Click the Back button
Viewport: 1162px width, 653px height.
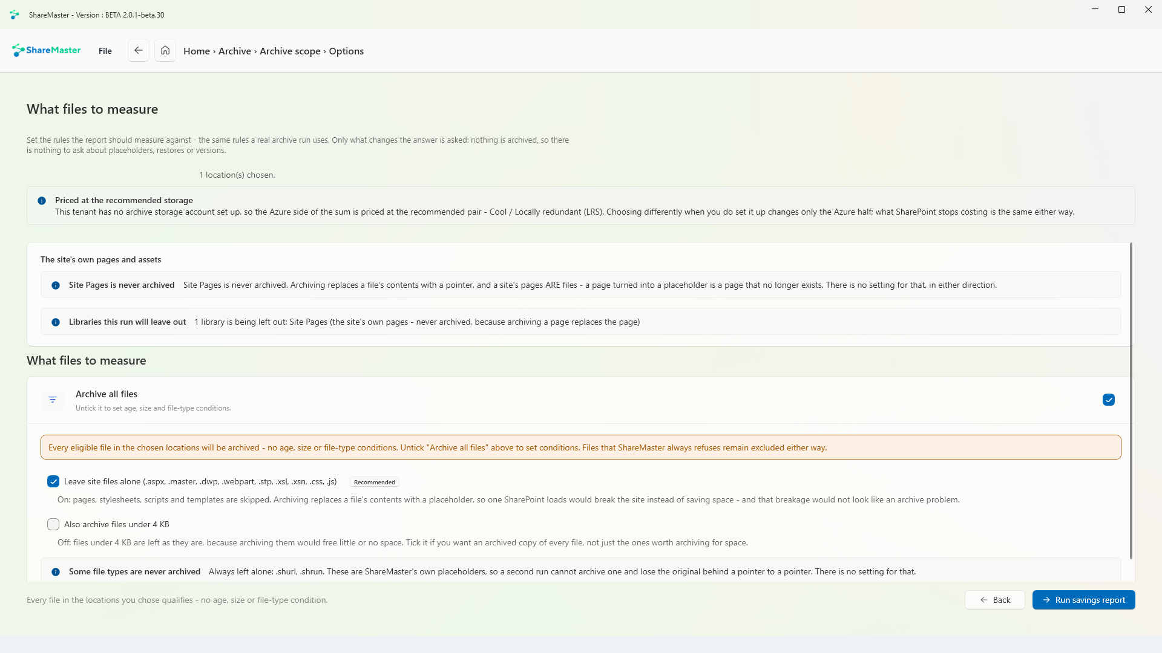(995, 600)
